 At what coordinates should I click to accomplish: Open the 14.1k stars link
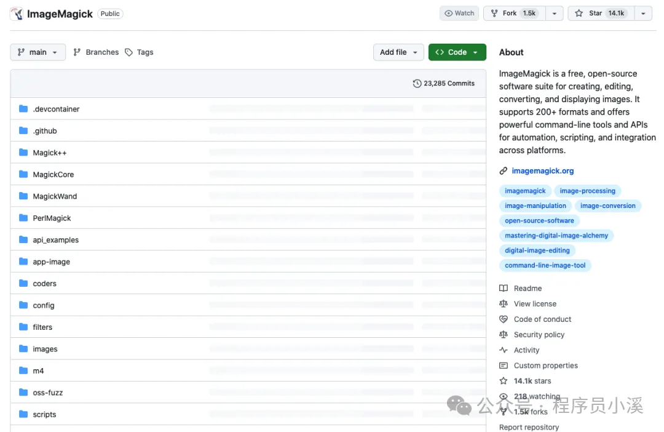pyautogui.click(x=532, y=381)
